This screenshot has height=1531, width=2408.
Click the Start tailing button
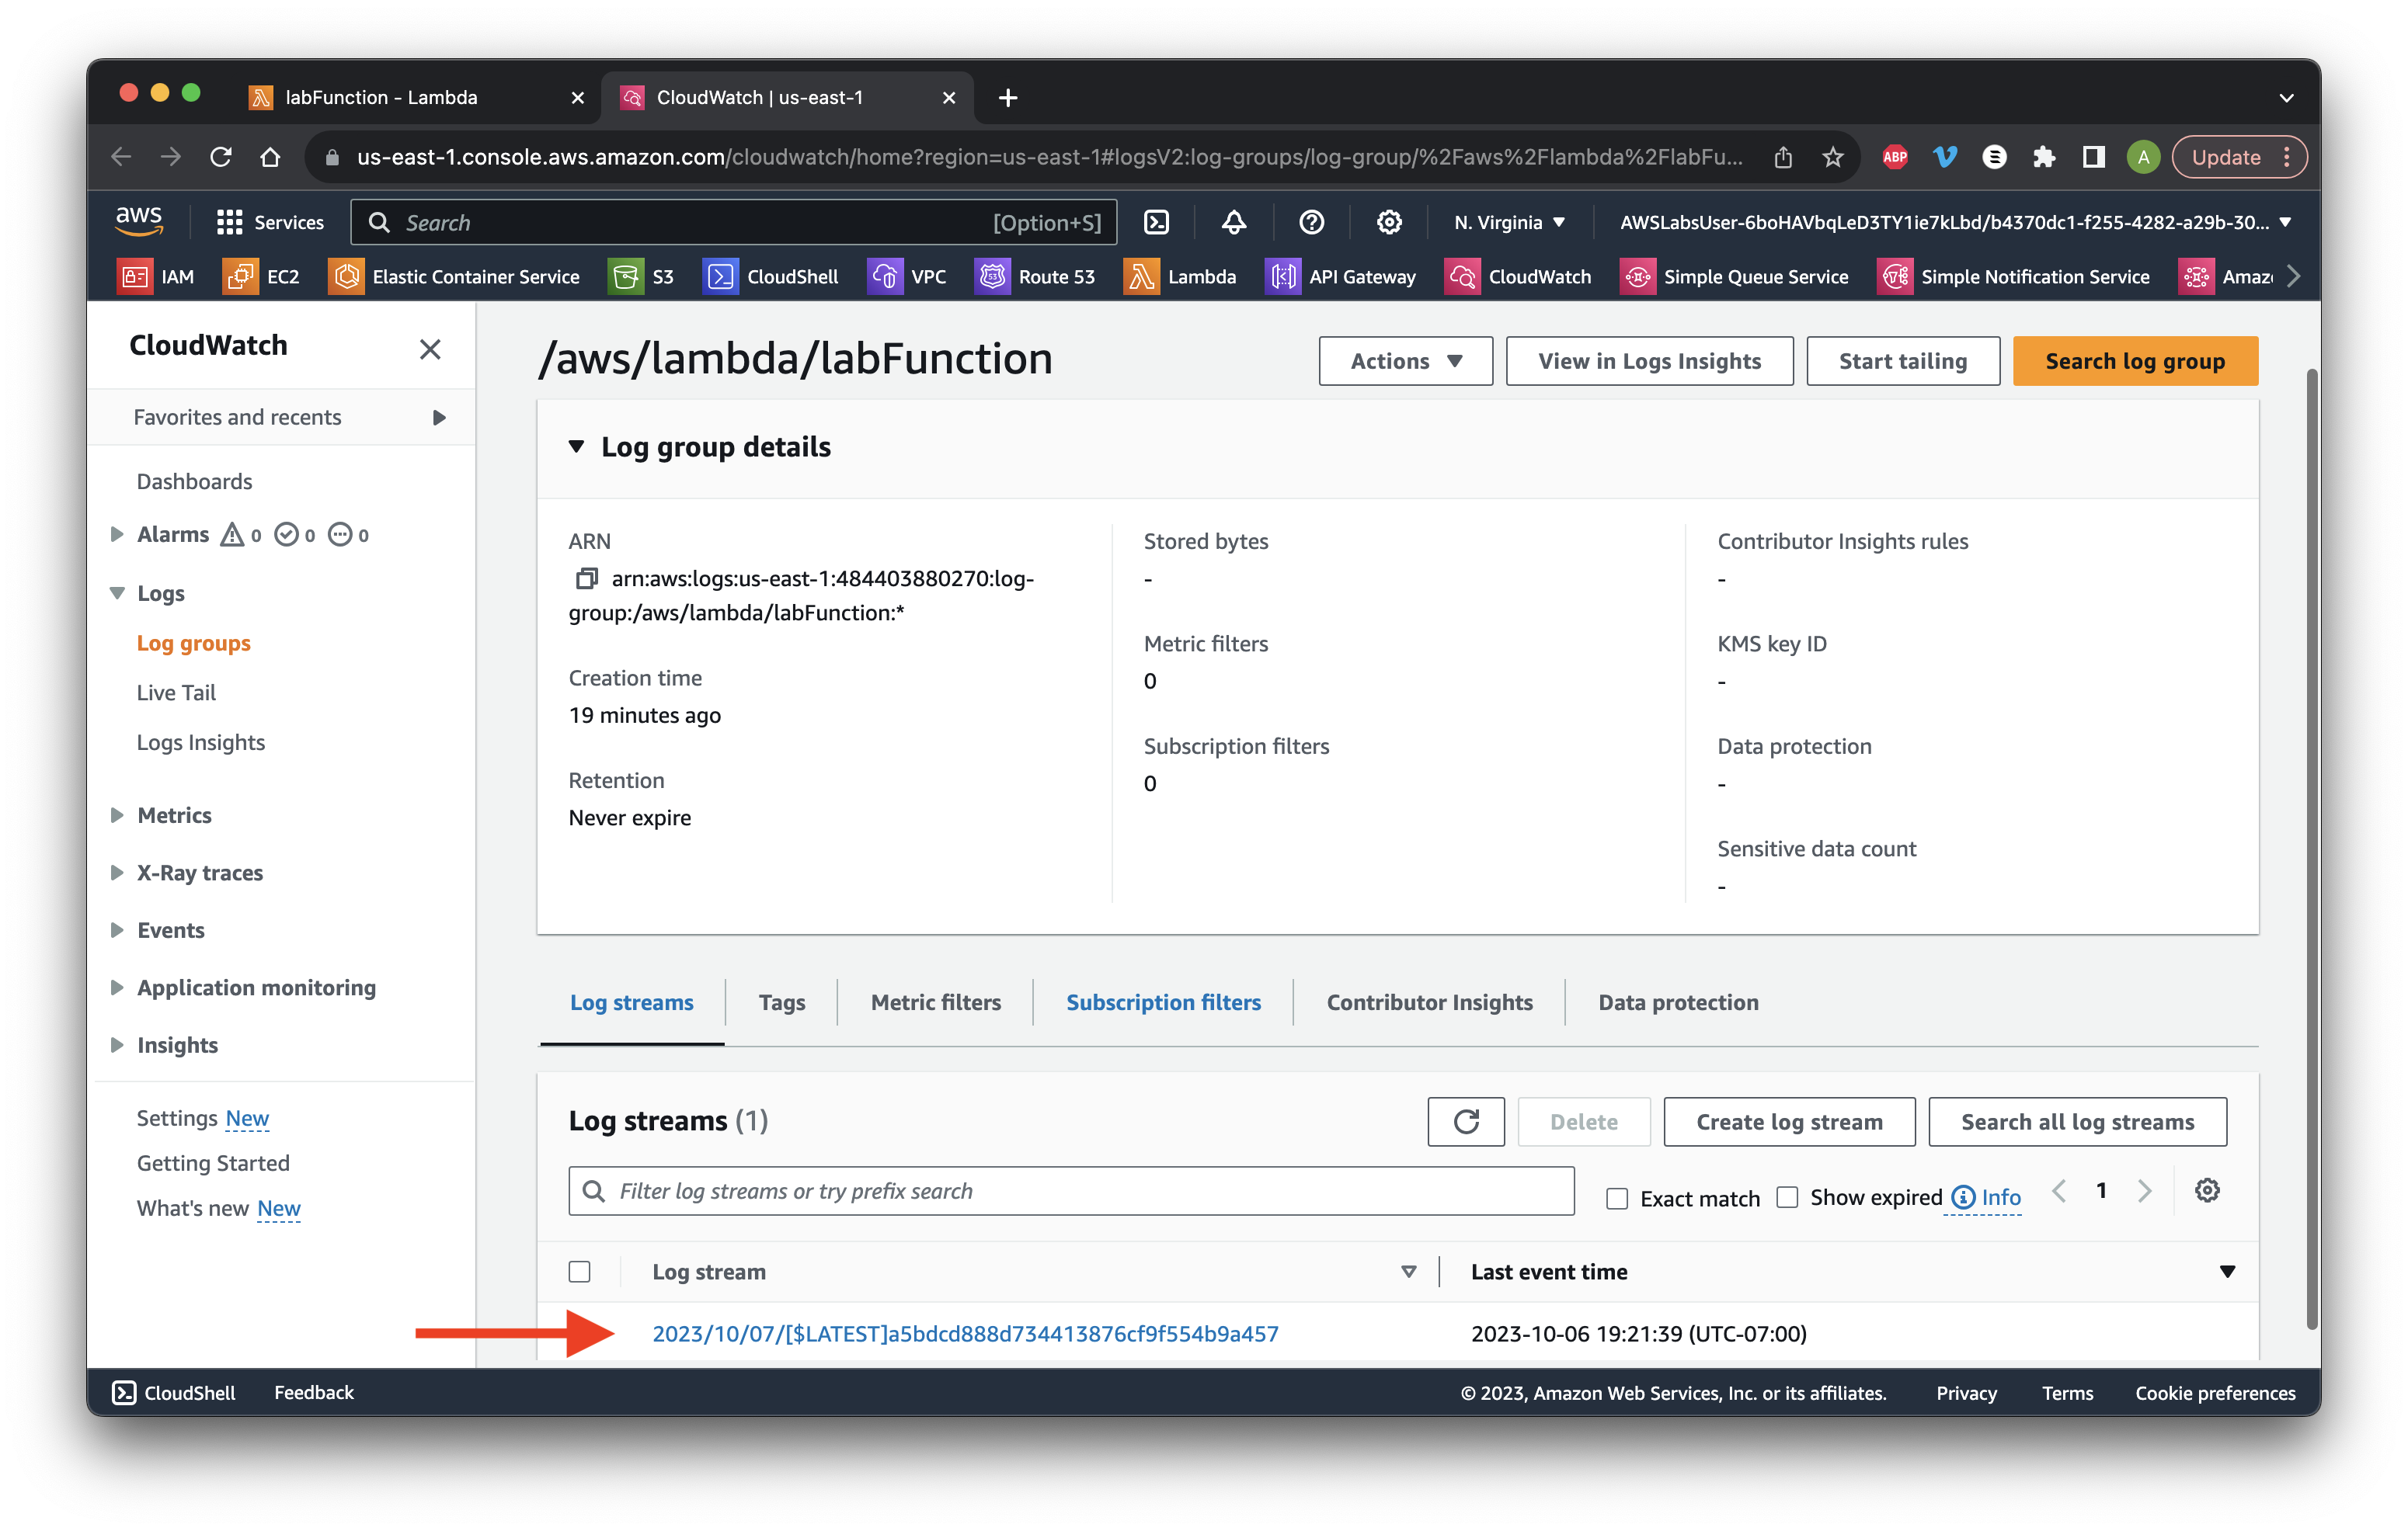[1902, 361]
